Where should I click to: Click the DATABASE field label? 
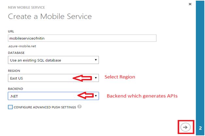(x=16, y=52)
